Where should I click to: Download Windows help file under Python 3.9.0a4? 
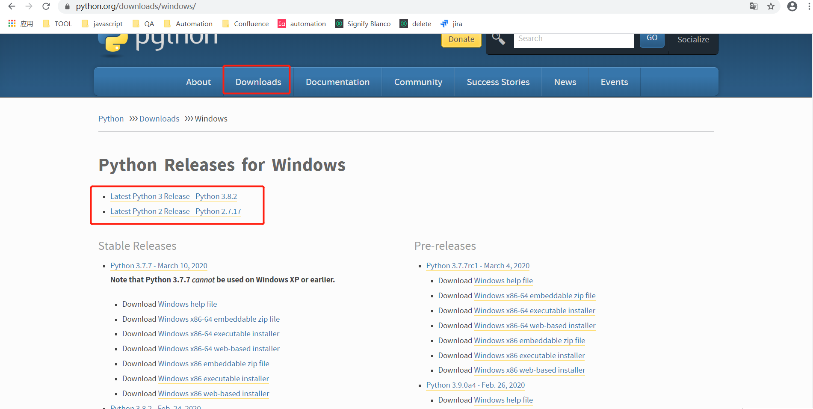(x=503, y=400)
